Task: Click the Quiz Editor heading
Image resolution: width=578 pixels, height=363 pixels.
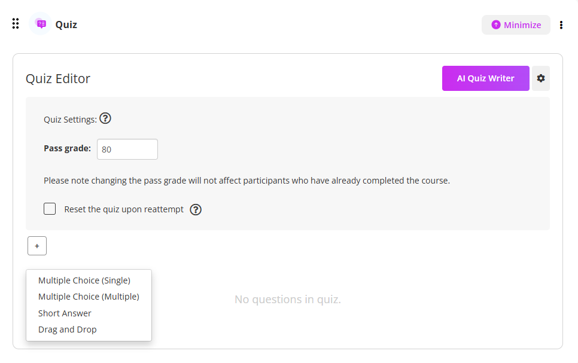Action: coord(58,78)
